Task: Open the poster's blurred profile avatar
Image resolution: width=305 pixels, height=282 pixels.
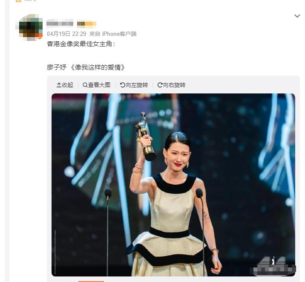Action: tap(29, 27)
